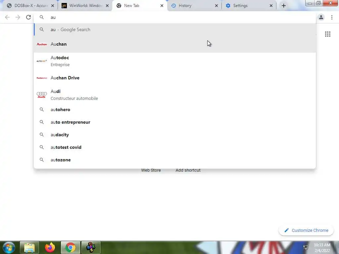Viewport: 339px width, 254px height.
Task: Click the Audi rings logo
Action: 42,95
